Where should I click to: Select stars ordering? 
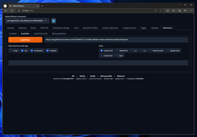click(119, 56)
